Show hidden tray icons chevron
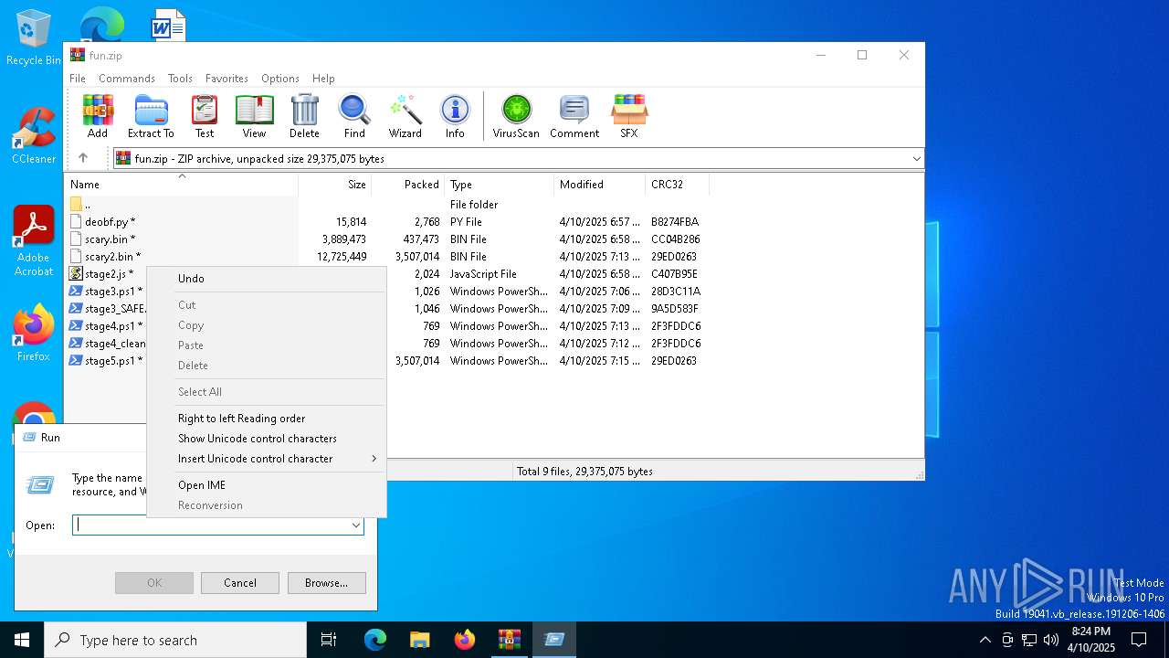 [x=985, y=640]
